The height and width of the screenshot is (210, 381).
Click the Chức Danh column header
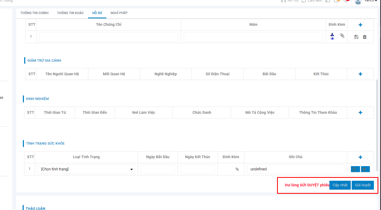202,112
